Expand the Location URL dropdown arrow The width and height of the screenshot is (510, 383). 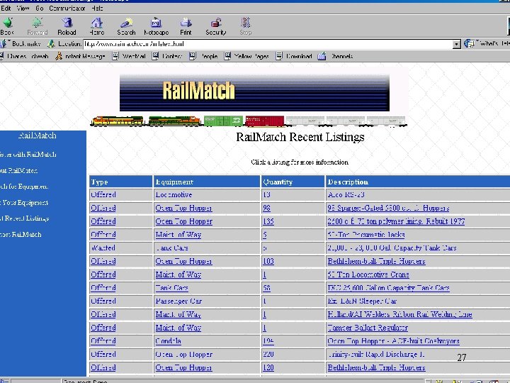point(457,44)
